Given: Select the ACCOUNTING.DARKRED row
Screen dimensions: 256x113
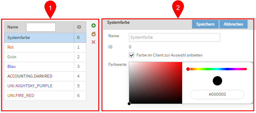Looking at the screenshot, I should (x=45, y=76).
